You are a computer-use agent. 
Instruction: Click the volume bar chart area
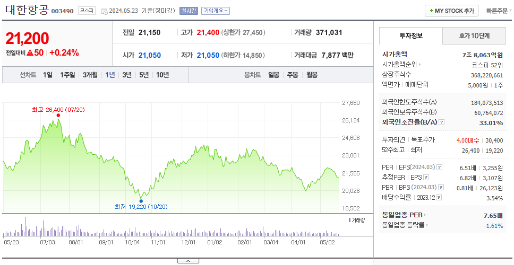coord(171,226)
